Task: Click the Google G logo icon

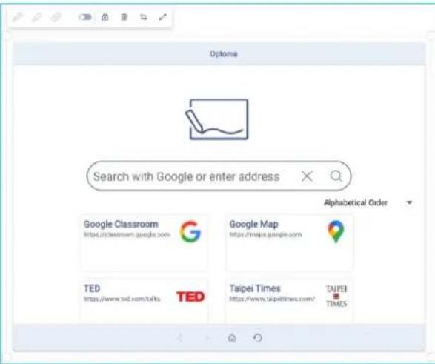Action: (x=190, y=231)
